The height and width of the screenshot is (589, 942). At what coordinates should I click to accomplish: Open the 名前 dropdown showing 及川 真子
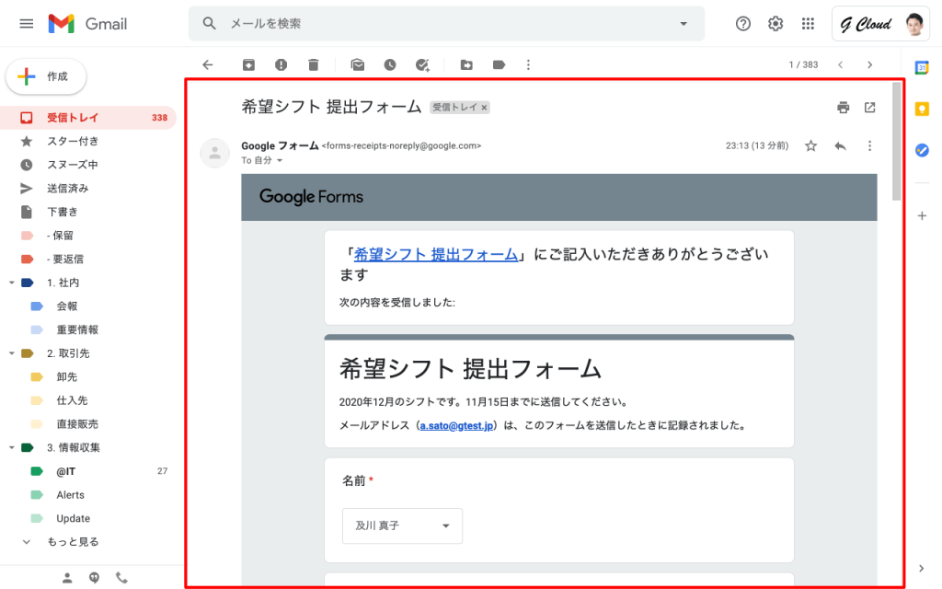point(402,525)
